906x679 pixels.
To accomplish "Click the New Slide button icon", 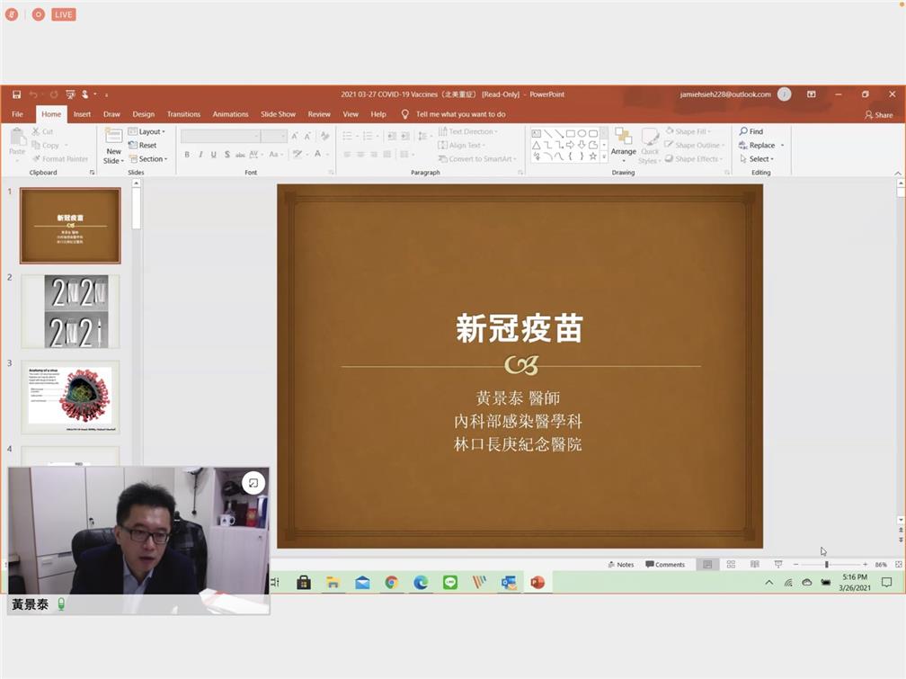I will pos(113,138).
